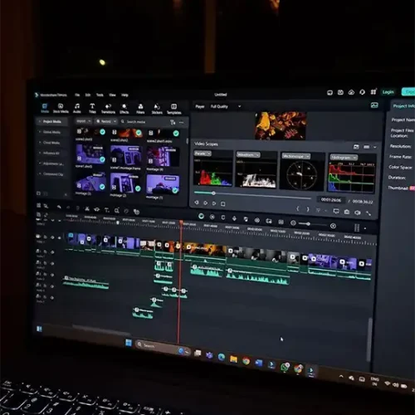Click the split scissors tool icon
This screenshot has height=415, width=415.
click(x=87, y=208)
